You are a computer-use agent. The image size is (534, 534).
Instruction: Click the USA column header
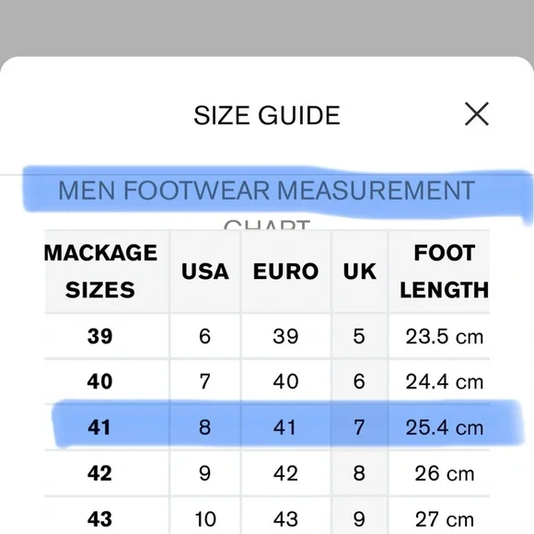(x=205, y=272)
